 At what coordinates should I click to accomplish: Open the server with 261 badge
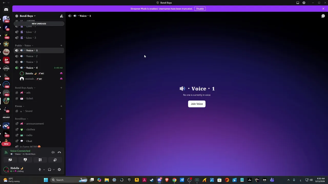point(6,19)
